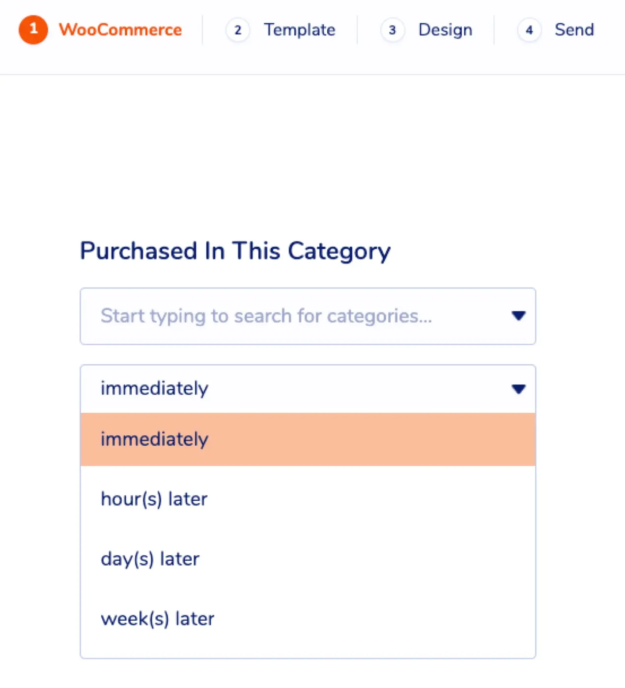Jump to the Design step
Viewport: 625px width, 688px height.
(445, 30)
